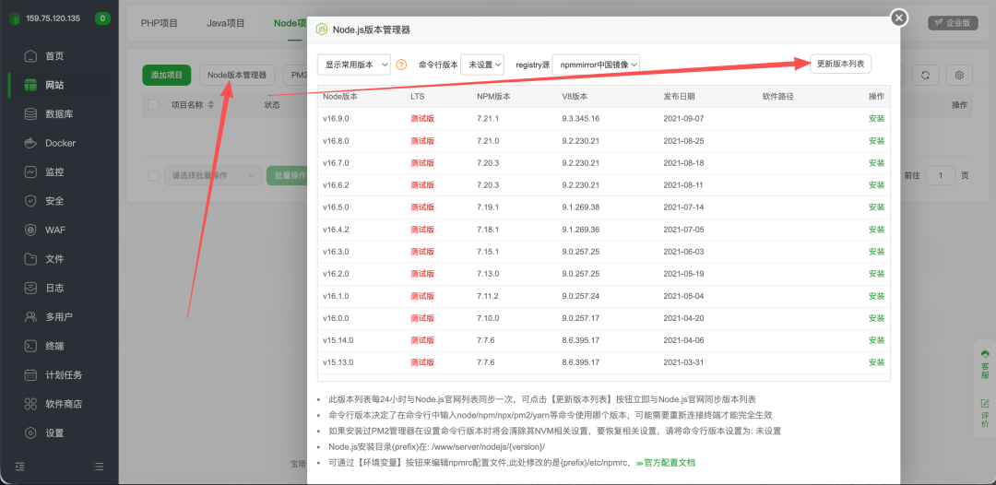The height and width of the screenshot is (485, 996).
Task: Collapse sidebar using bottom-left menu icon
Action: [19, 466]
